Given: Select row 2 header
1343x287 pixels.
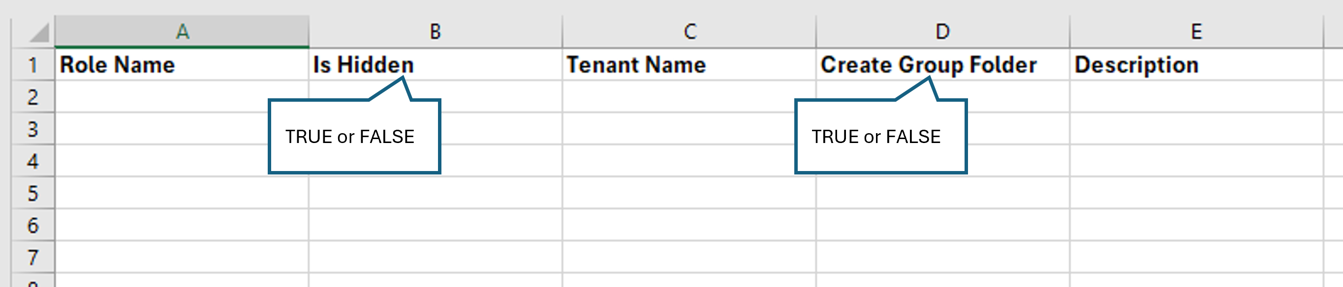Looking at the screenshot, I should point(33,97).
